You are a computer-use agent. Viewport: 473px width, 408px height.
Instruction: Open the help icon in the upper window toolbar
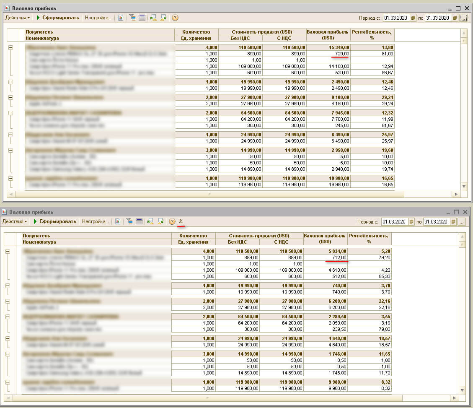(175, 18)
